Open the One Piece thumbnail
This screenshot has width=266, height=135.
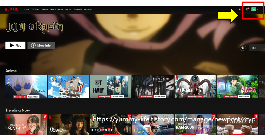(69, 86)
